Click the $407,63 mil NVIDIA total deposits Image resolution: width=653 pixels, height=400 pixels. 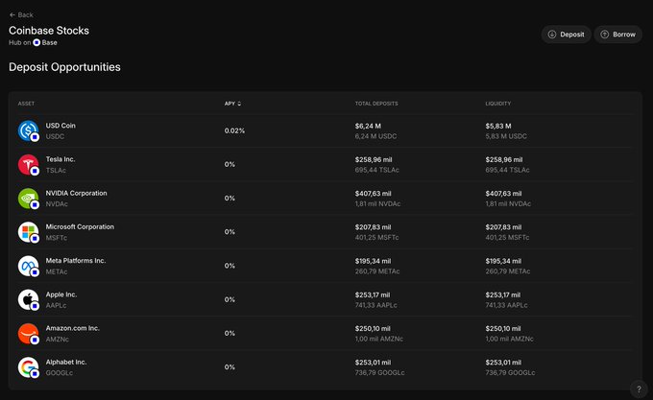[373, 194]
